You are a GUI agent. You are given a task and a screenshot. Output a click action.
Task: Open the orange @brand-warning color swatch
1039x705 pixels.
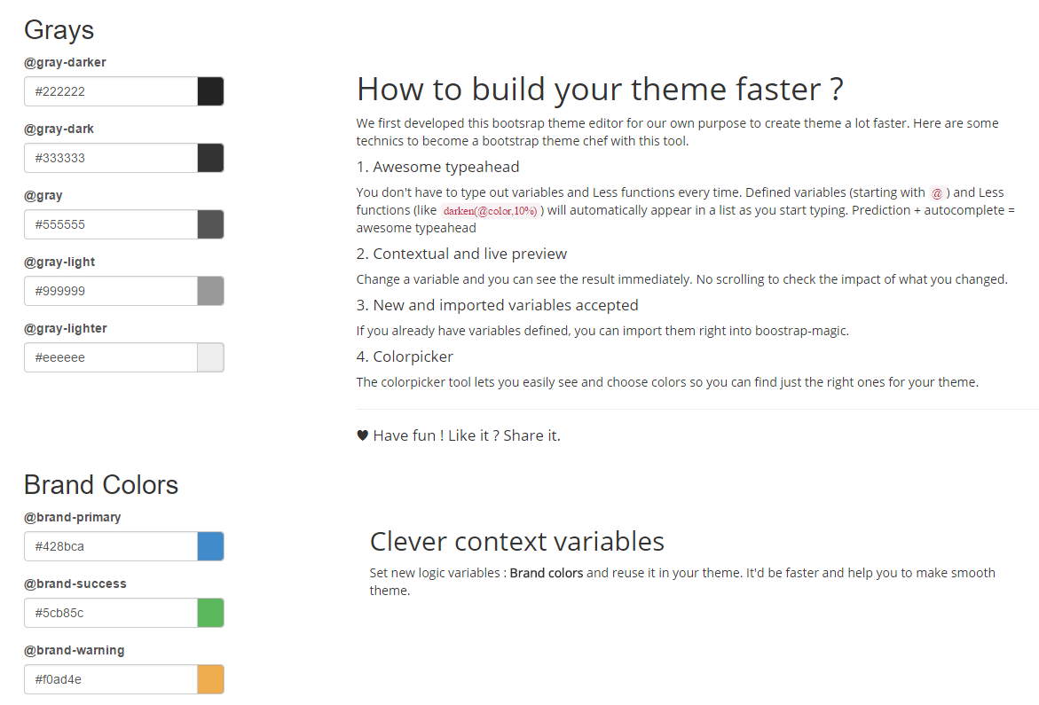coord(210,680)
